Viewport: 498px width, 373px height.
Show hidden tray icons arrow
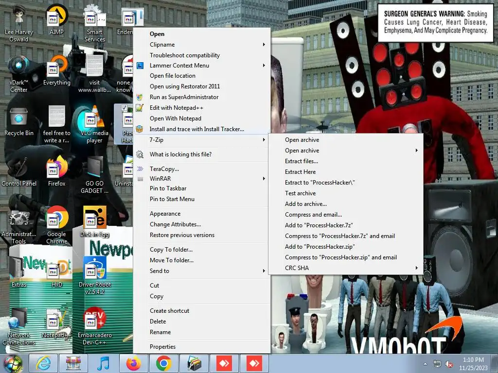(x=425, y=364)
